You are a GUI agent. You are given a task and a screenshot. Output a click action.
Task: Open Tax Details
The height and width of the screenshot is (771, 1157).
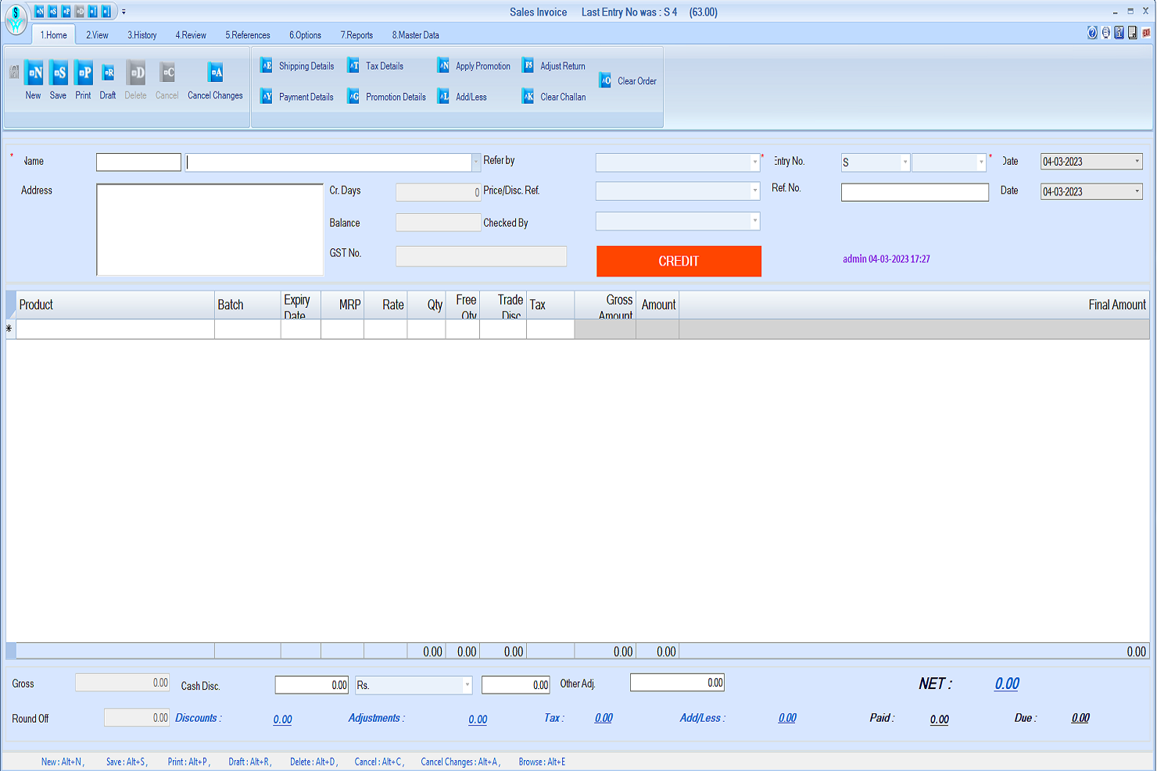[384, 66]
